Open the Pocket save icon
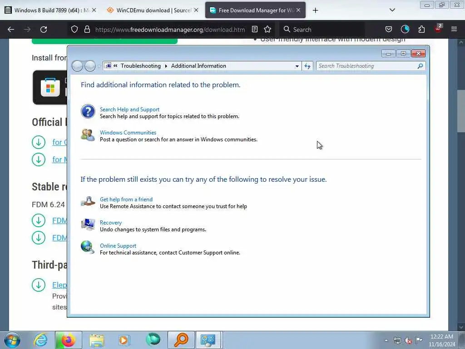 pyautogui.click(x=389, y=30)
